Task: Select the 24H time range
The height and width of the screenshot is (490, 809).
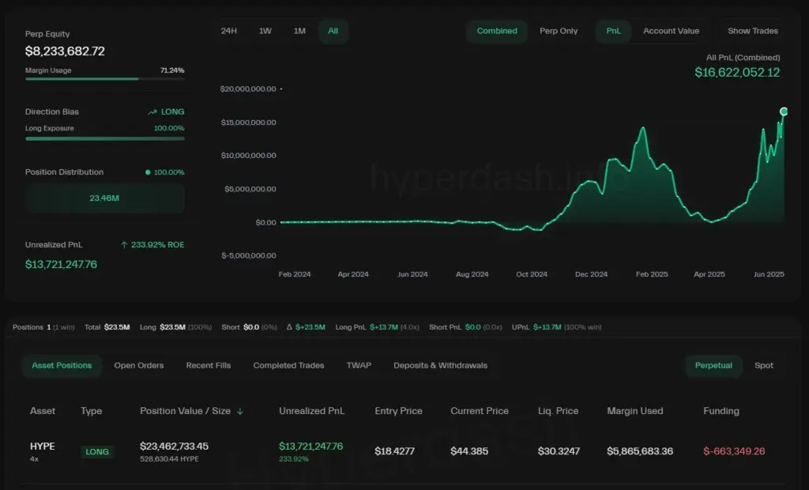Action: click(x=229, y=31)
